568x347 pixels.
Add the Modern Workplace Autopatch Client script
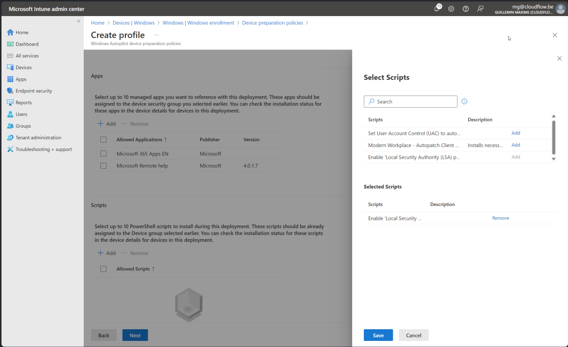coord(515,145)
